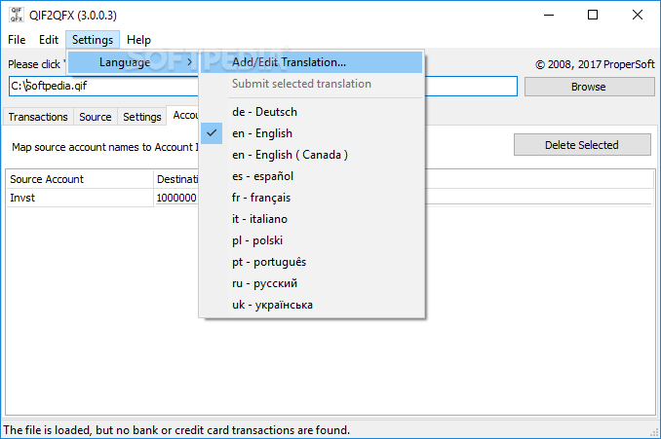Click the Browse button
The width and height of the screenshot is (661, 439).
(x=589, y=87)
